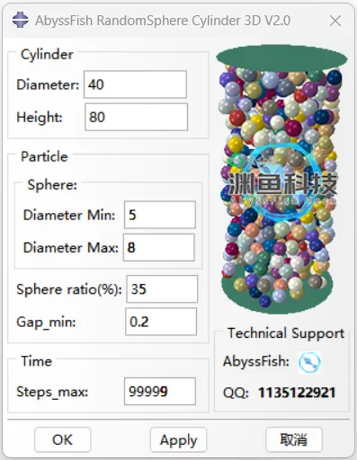Viewport: 357px width, 460px height.
Task: Click the 'Diameter Max:' label
Action: tap(71, 248)
